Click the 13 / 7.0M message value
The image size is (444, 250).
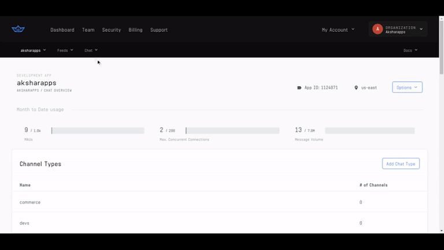tap(305, 130)
